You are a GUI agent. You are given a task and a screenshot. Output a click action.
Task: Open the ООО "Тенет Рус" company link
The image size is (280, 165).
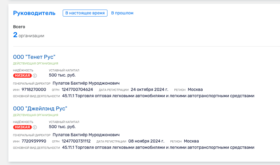pos(34,57)
